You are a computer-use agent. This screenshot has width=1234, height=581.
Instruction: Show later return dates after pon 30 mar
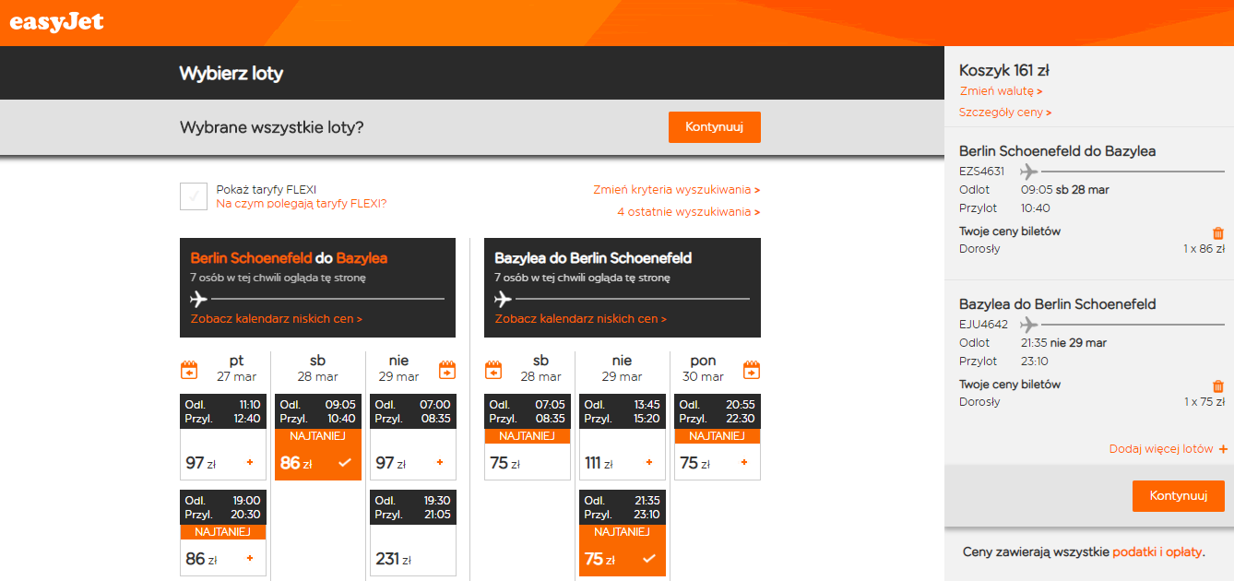tap(752, 371)
